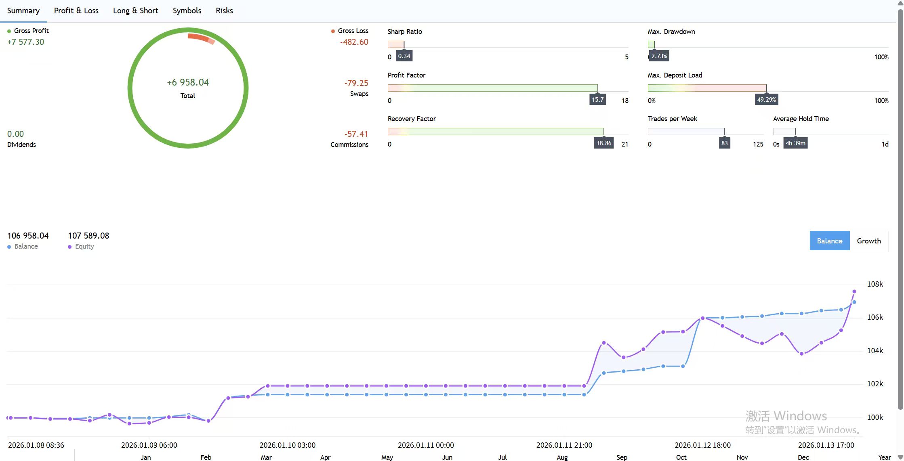Click the Sharp Ratio 0.34 marker
This screenshot has height=461, width=904.
click(x=404, y=56)
